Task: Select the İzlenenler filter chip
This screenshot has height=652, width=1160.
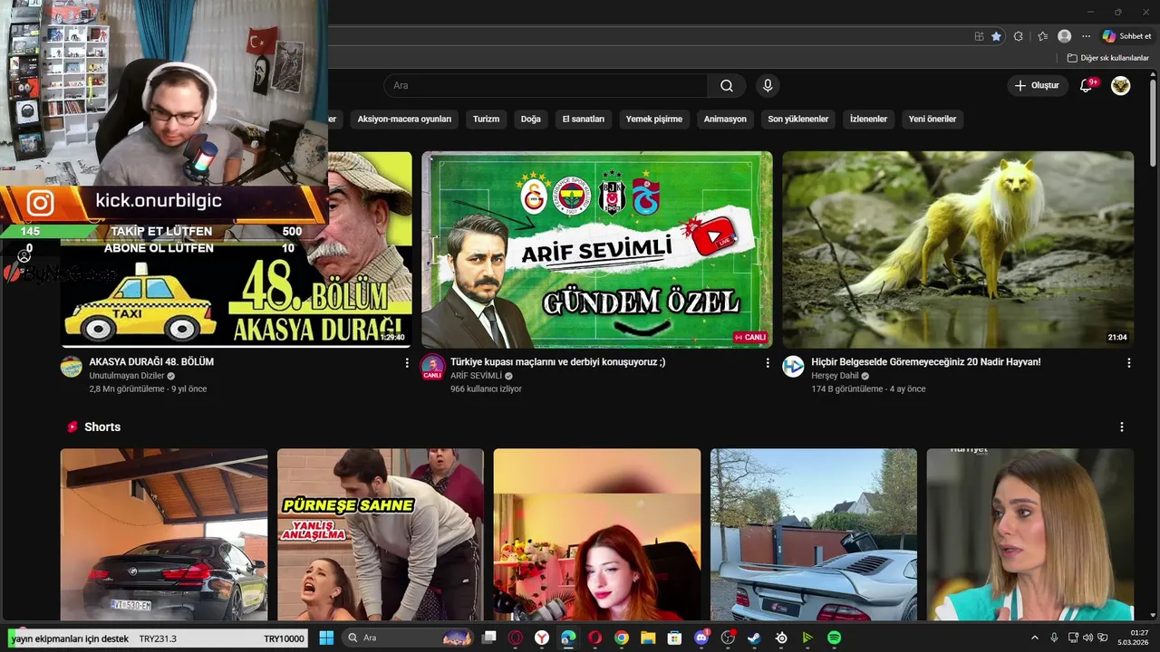Action: tap(868, 119)
